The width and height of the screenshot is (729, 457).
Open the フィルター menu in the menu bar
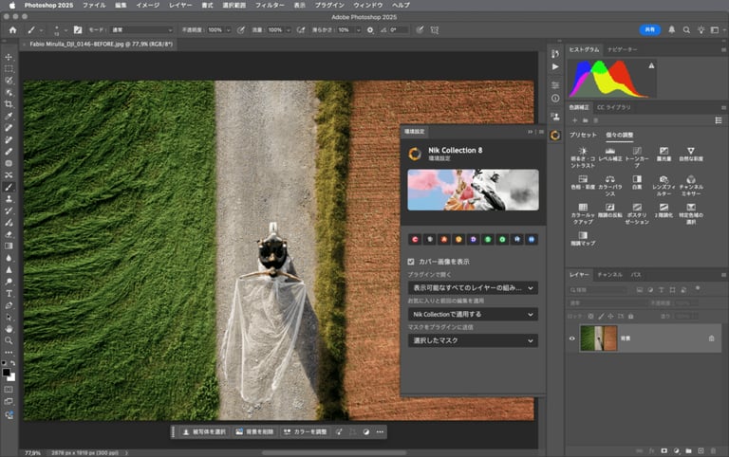click(x=270, y=5)
